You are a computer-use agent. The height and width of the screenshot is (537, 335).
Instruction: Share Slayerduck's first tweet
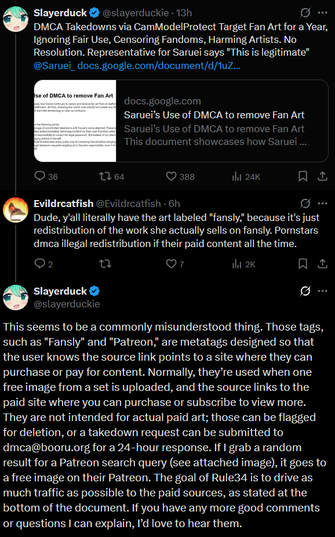pyautogui.click(x=322, y=176)
